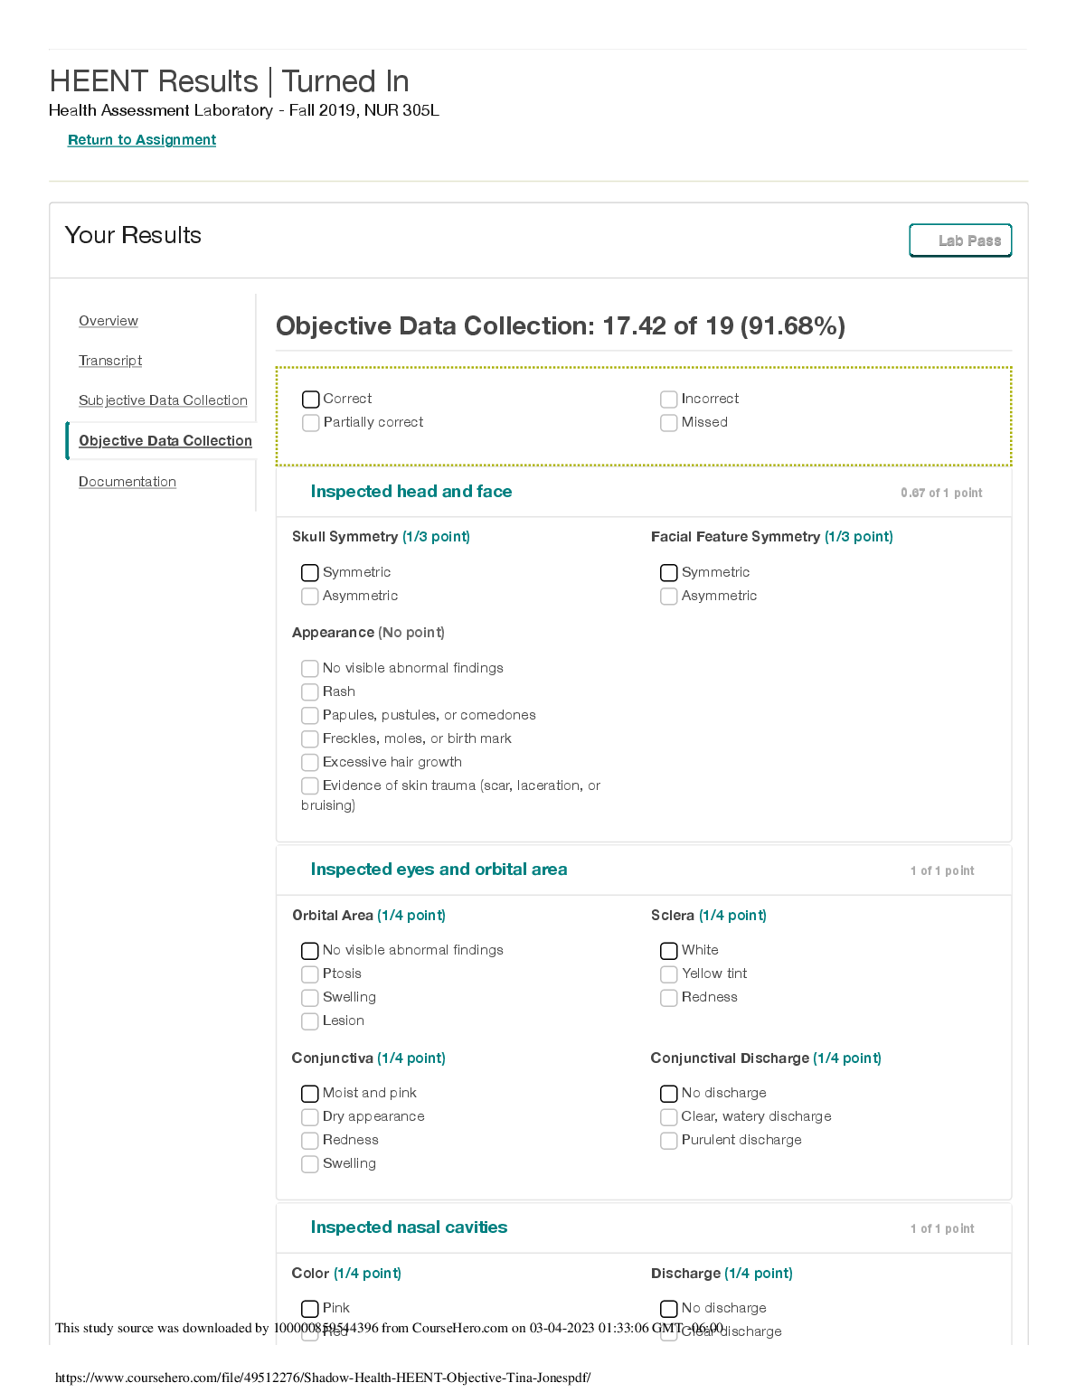The width and height of the screenshot is (1076, 1392).
Task: Select Freckles, moles, or birth mark
Action: click(x=310, y=739)
